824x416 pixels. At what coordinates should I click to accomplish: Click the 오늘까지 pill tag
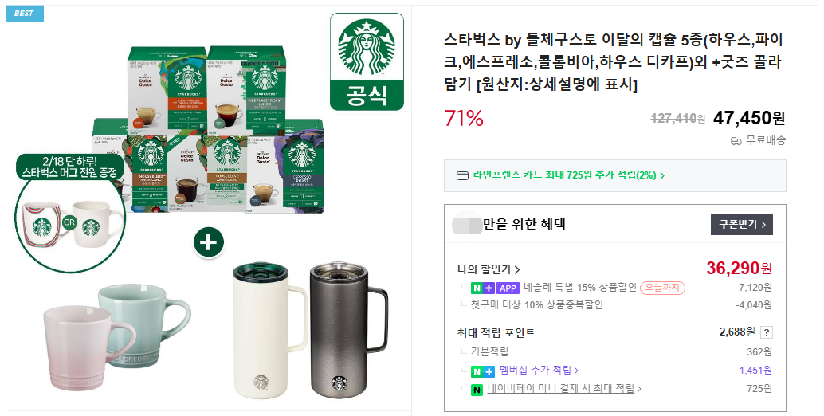coord(662,288)
